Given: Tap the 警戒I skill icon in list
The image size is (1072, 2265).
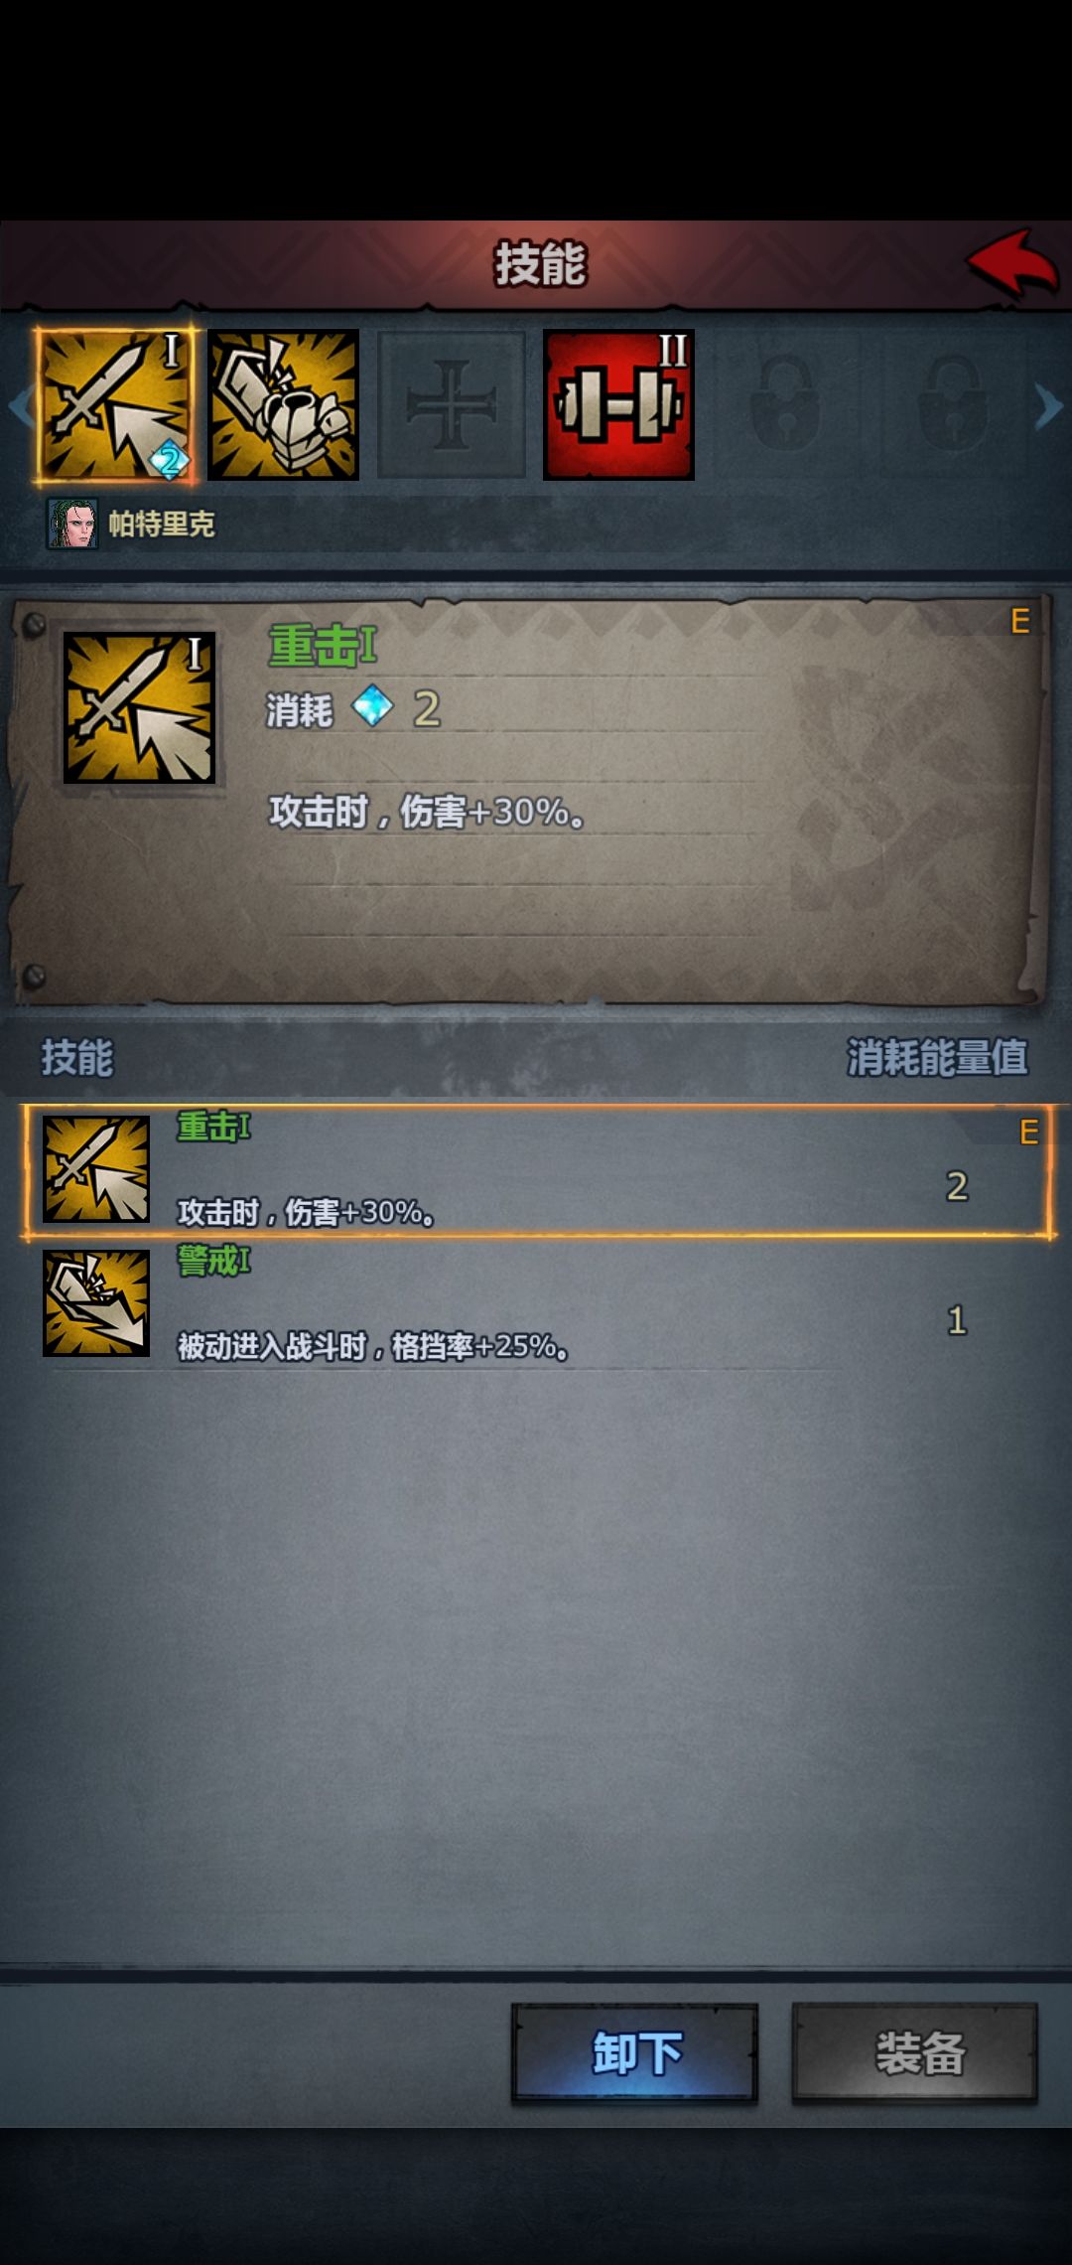Looking at the screenshot, I should 96,1303.
